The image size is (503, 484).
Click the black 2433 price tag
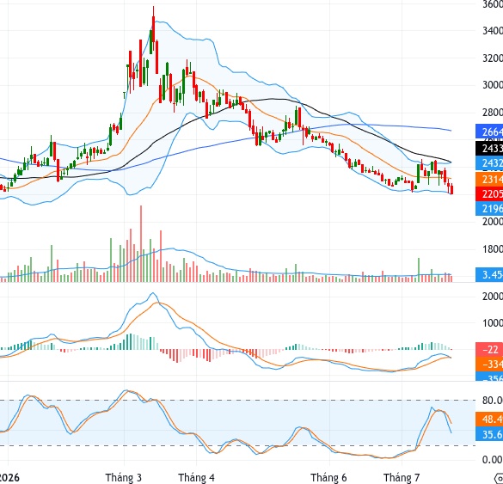click(x=489, y=148)
